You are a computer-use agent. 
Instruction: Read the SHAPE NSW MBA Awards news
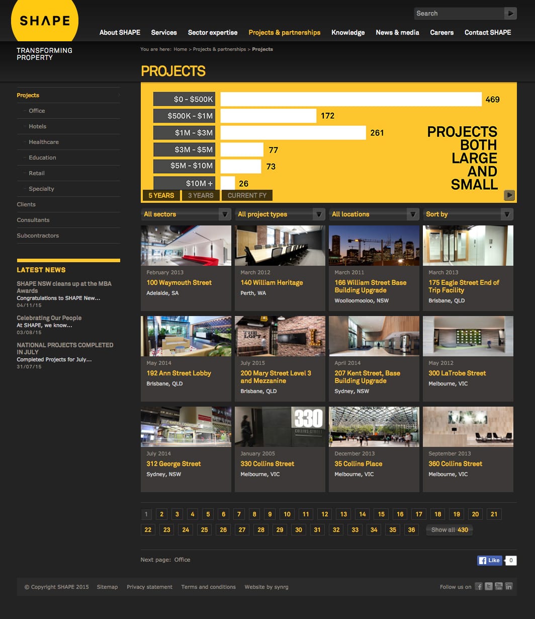point(64,287)
